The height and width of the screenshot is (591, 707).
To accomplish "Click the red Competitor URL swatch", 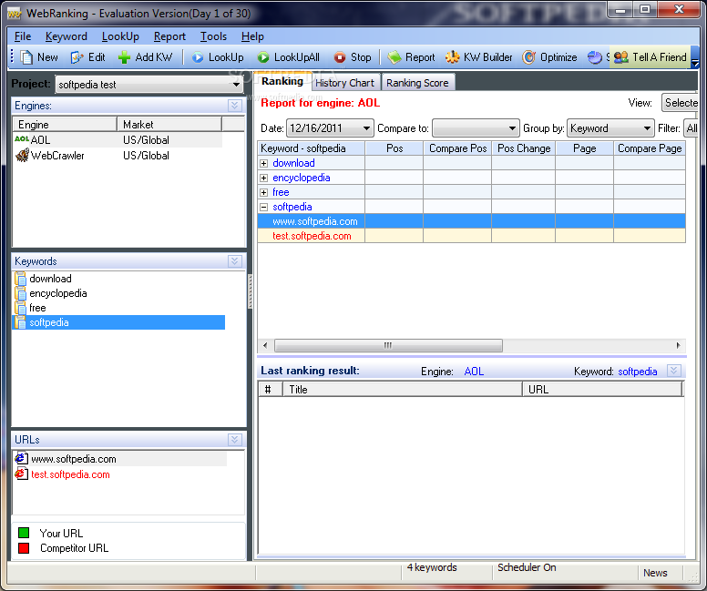I will tap(24, 548).
